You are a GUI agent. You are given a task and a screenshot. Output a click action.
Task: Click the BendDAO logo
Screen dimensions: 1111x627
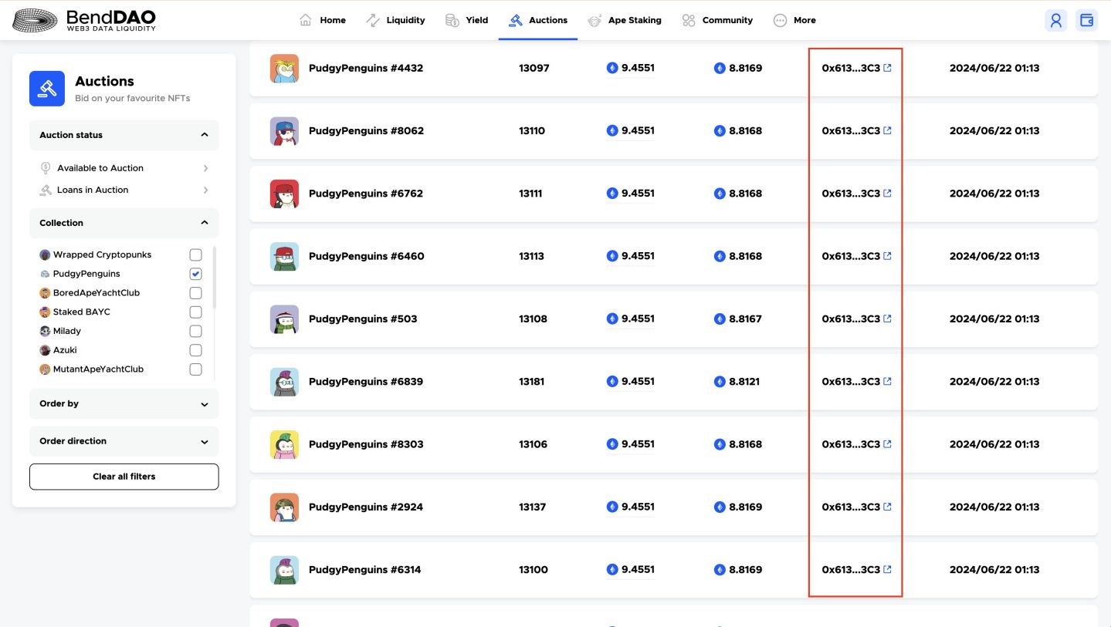tap(84, 20)
